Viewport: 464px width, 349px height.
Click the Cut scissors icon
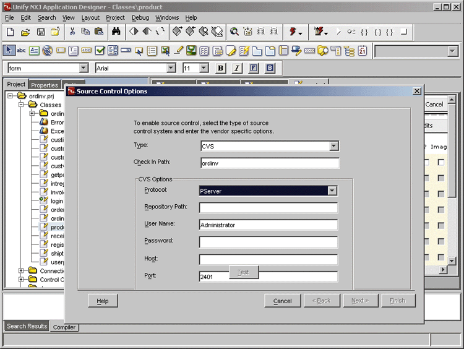pyautogui.click(x=72, y=32)
